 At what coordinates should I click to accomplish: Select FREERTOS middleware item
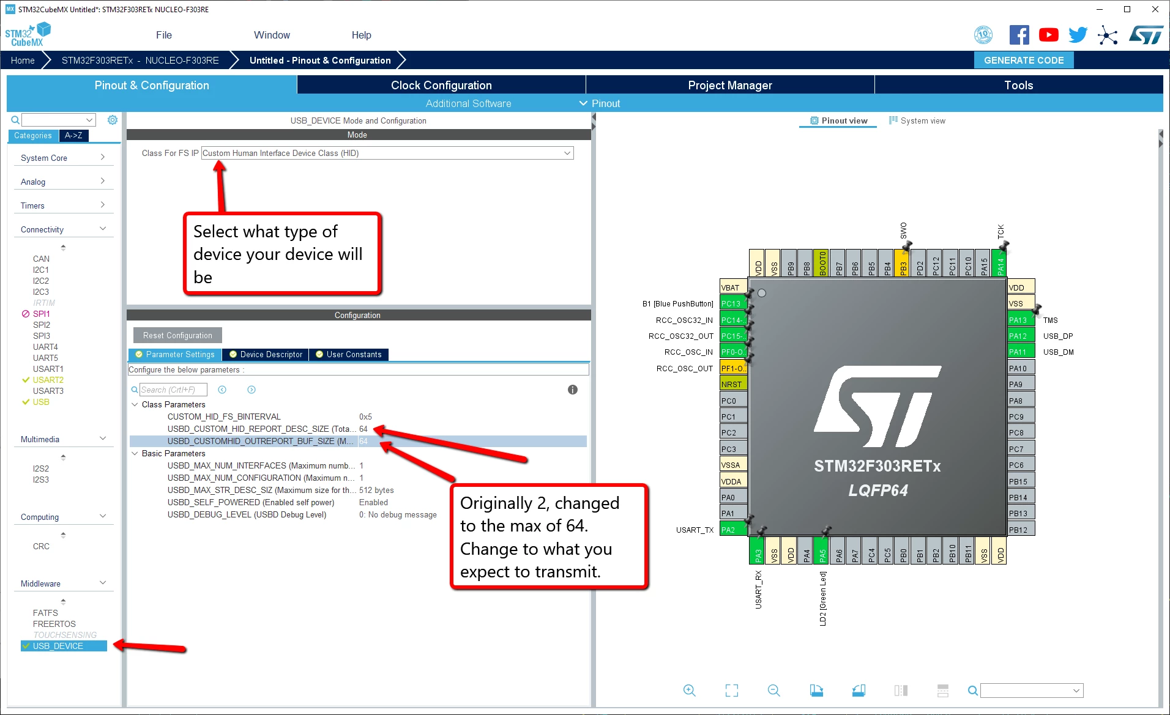tap(54, 624)
